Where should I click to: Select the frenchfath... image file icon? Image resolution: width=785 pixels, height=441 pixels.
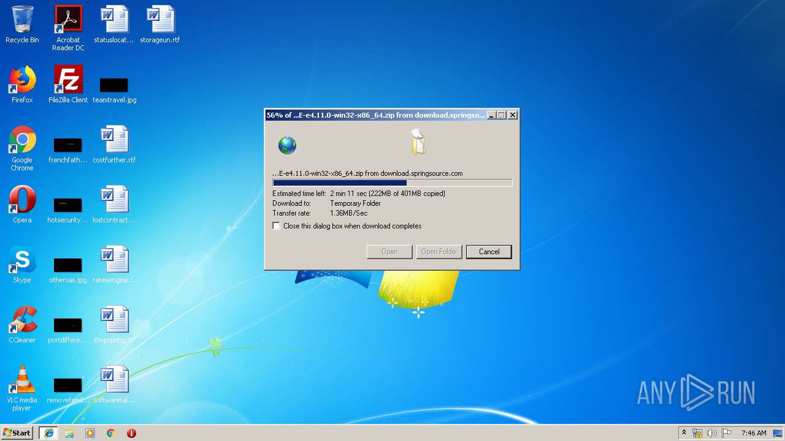coord(68,149)
